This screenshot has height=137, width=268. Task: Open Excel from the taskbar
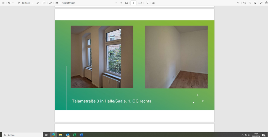(75, 135)
